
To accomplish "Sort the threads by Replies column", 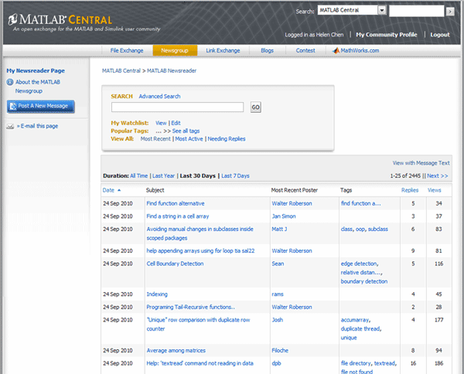I will (x=410, y=190).
